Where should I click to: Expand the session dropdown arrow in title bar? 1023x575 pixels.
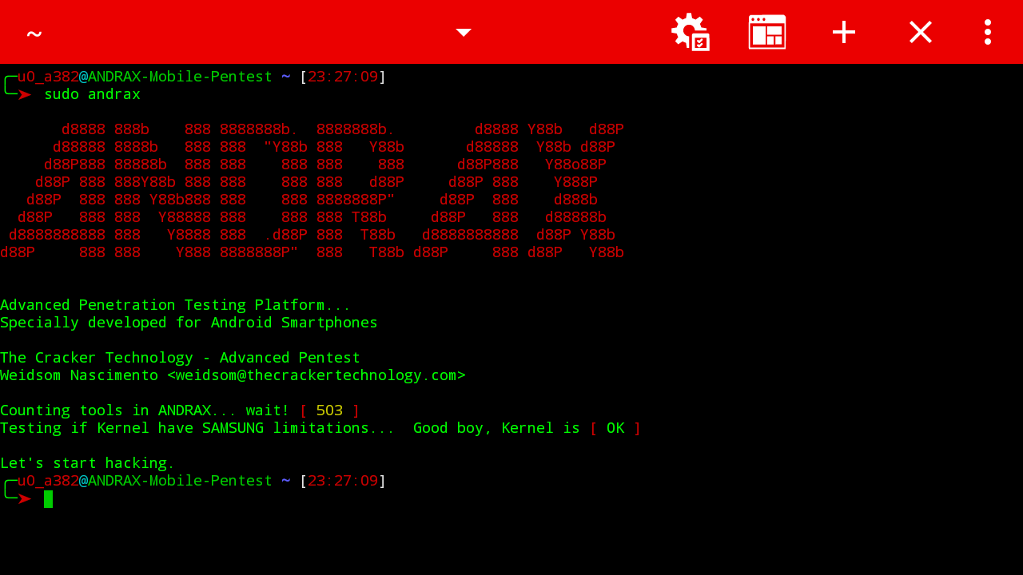coord(464,32)
